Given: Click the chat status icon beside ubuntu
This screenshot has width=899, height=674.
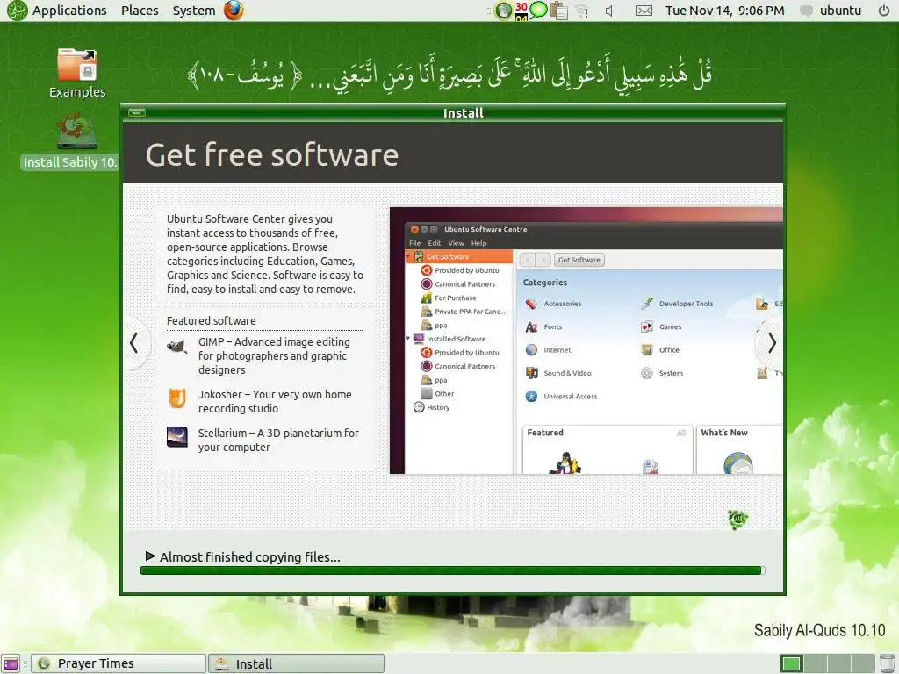Looking at the screenshot, I should pos(806,11).
